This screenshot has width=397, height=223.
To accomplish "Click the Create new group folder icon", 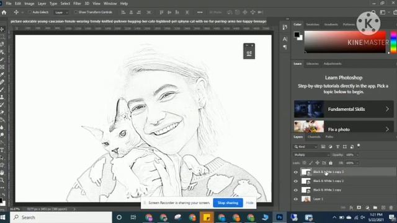I will pos(375,208).
